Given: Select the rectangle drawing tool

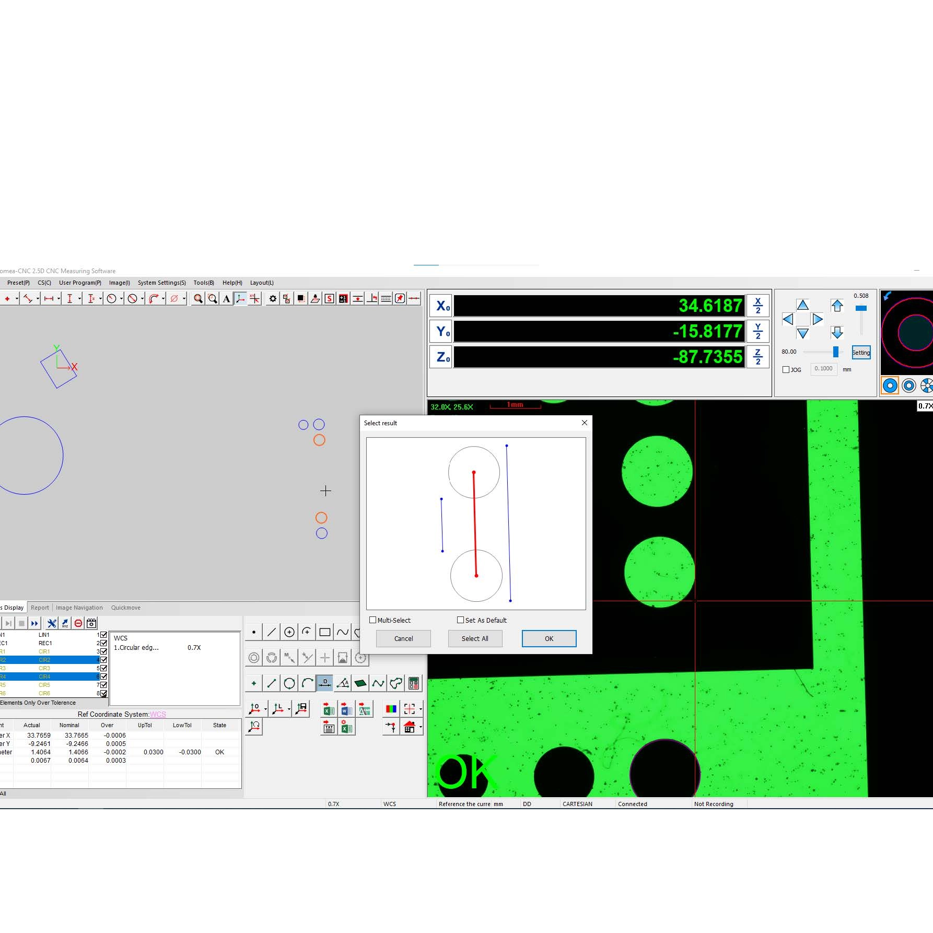Looking at the screenshot, I should point(324,632).
